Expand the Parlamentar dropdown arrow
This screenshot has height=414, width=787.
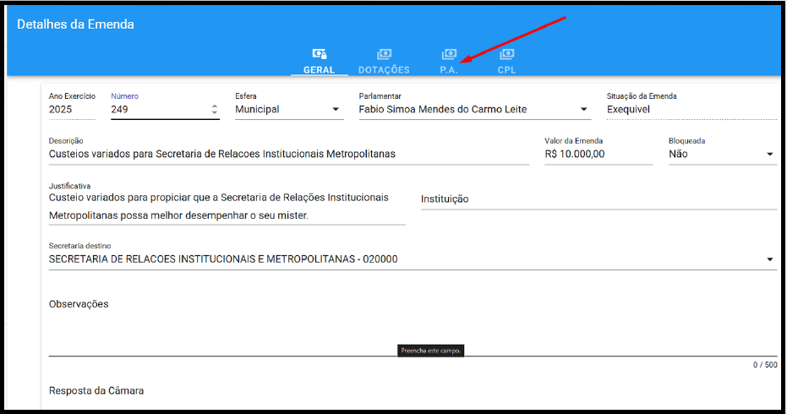pyautogui.click(x=584, y=109)
